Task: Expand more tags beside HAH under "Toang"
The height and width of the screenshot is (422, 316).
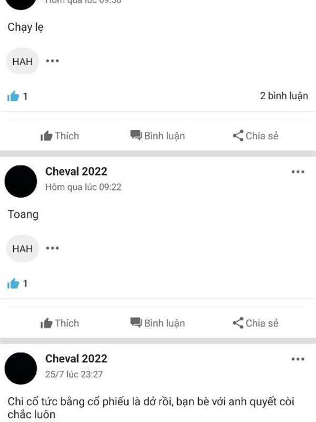Action: (x=52, y=248)
